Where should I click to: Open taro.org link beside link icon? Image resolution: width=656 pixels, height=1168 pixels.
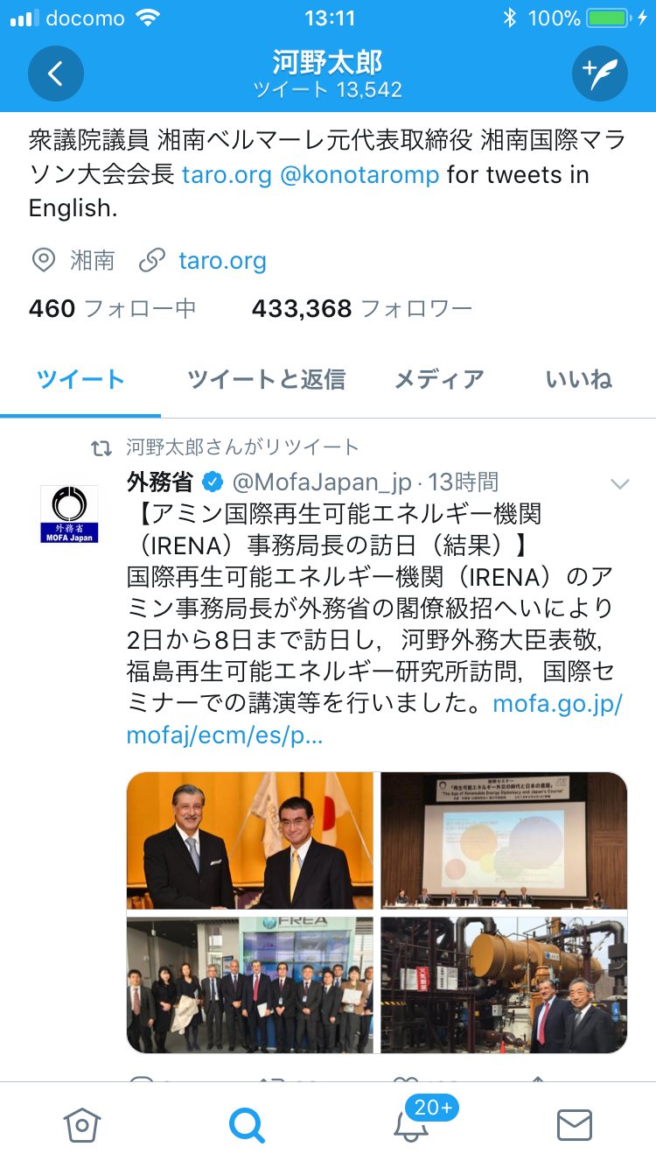click(x=222, y=260)
